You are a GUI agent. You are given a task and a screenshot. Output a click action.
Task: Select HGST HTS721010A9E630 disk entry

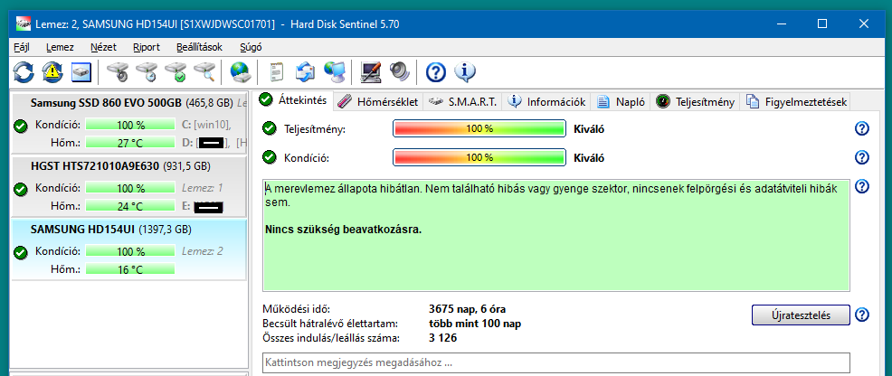pos(129,187)
